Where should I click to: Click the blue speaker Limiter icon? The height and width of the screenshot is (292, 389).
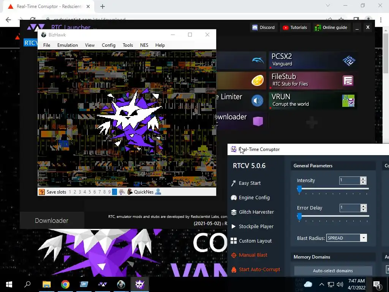(257, 101)
